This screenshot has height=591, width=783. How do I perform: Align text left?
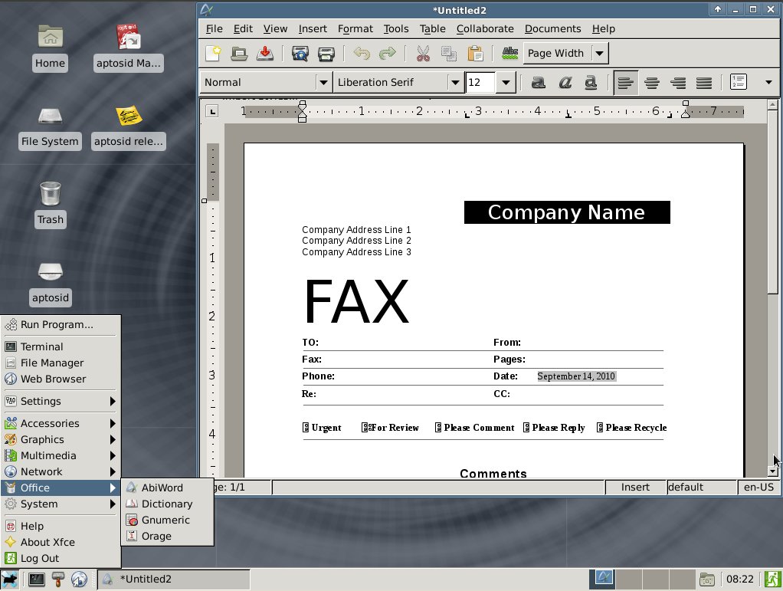pyautogui.click(x=625, y=83)
